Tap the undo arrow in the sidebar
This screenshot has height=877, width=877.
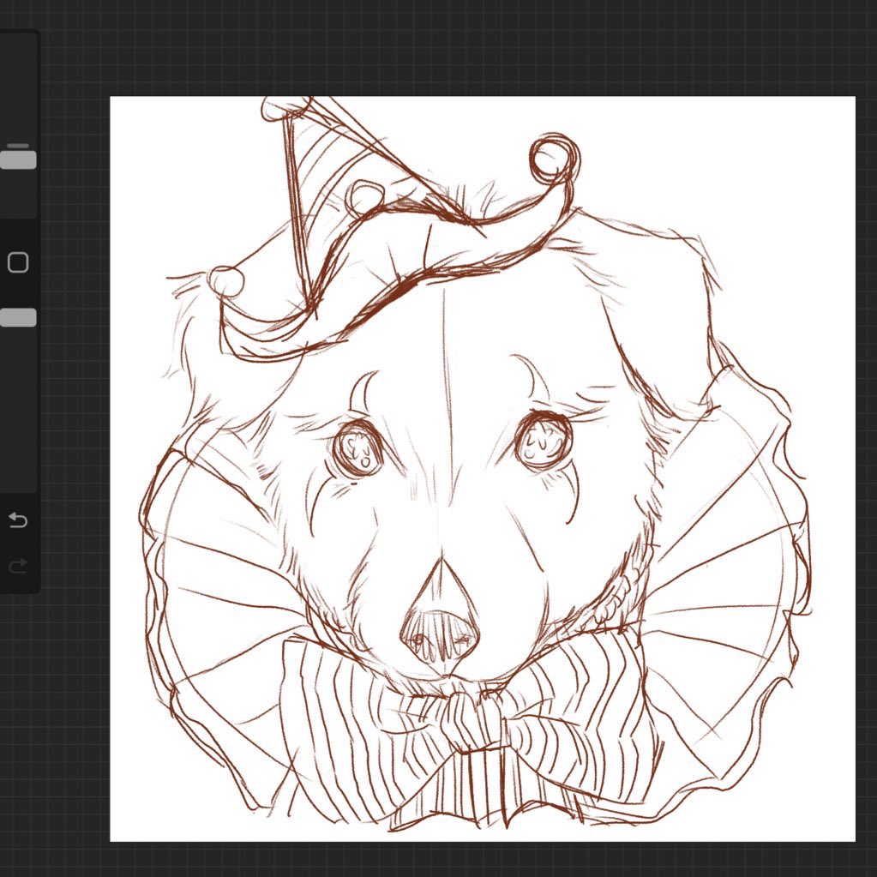18,520
